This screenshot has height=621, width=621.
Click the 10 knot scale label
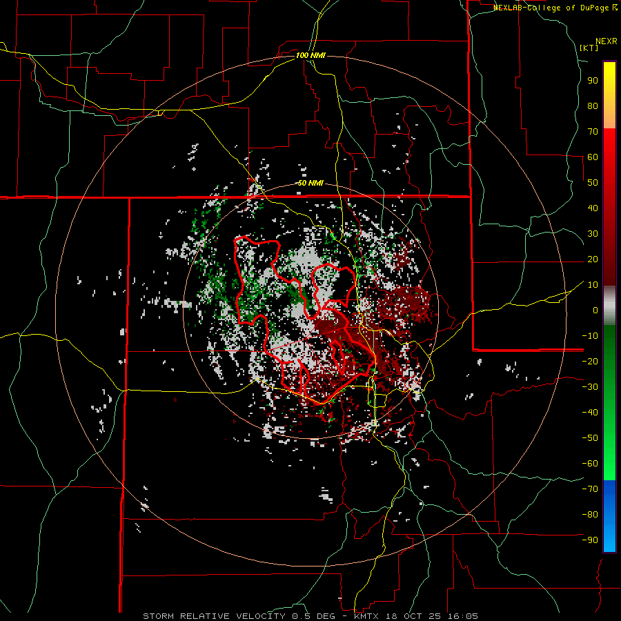pos(593,285)
